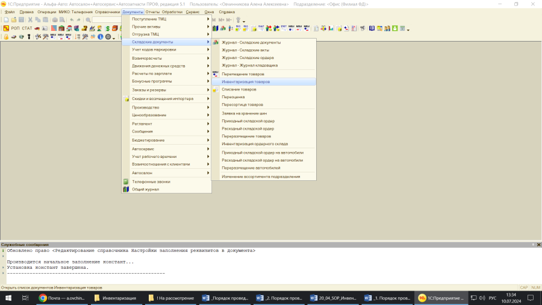Open the dropdown arrow after the wheel icon

point(114,38)
